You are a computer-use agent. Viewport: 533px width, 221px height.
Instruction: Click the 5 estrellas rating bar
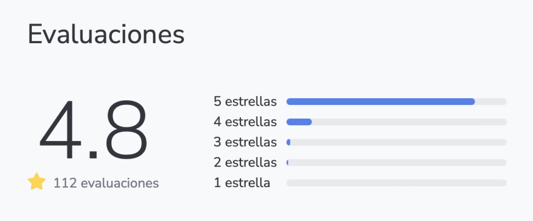(x=396, y=101)
